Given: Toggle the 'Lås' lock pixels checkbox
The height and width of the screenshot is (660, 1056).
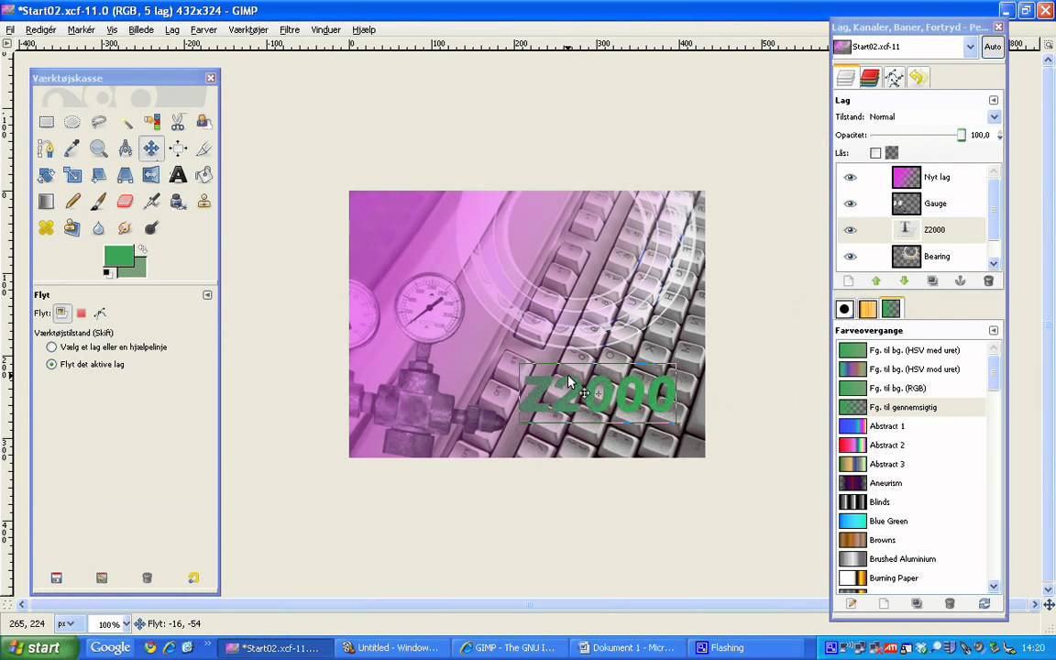Looking at the screenshot, I should point(874,153).
